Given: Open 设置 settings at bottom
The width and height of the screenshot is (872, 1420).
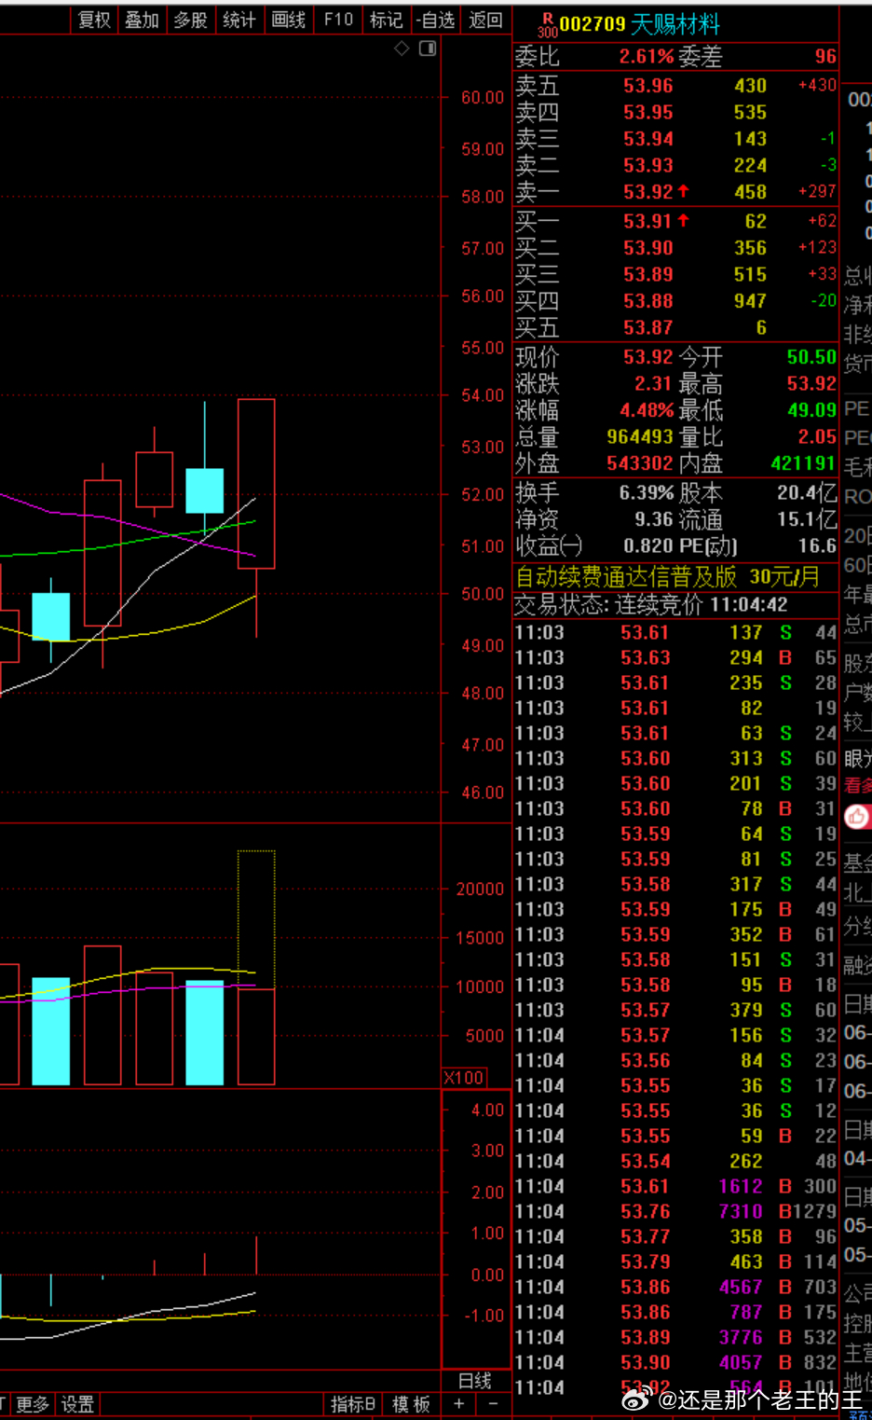Looking at the screenshot, I should (78, 1404).
